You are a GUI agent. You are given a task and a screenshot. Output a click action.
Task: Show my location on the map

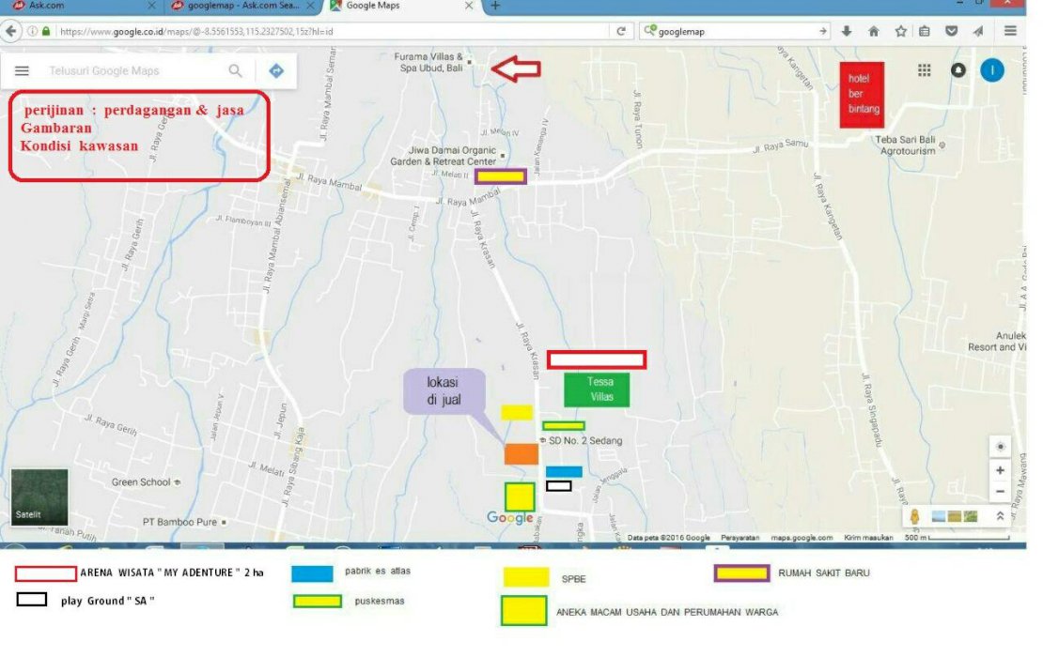coord(1001,447)
